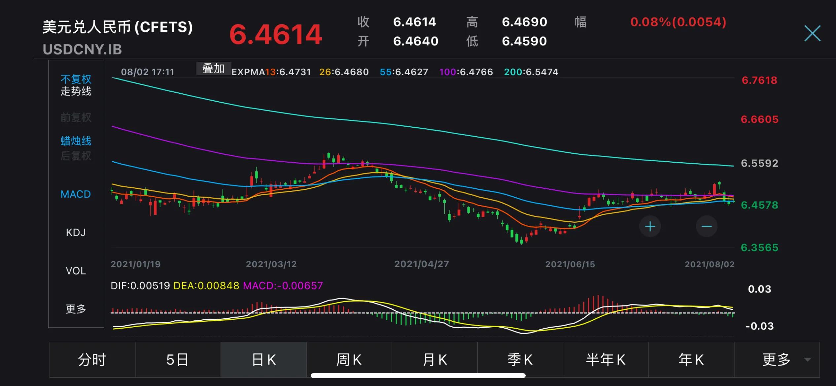Open more indicators via 更多 in sidebar
836x386 pixels.
[x=76, y=309]
